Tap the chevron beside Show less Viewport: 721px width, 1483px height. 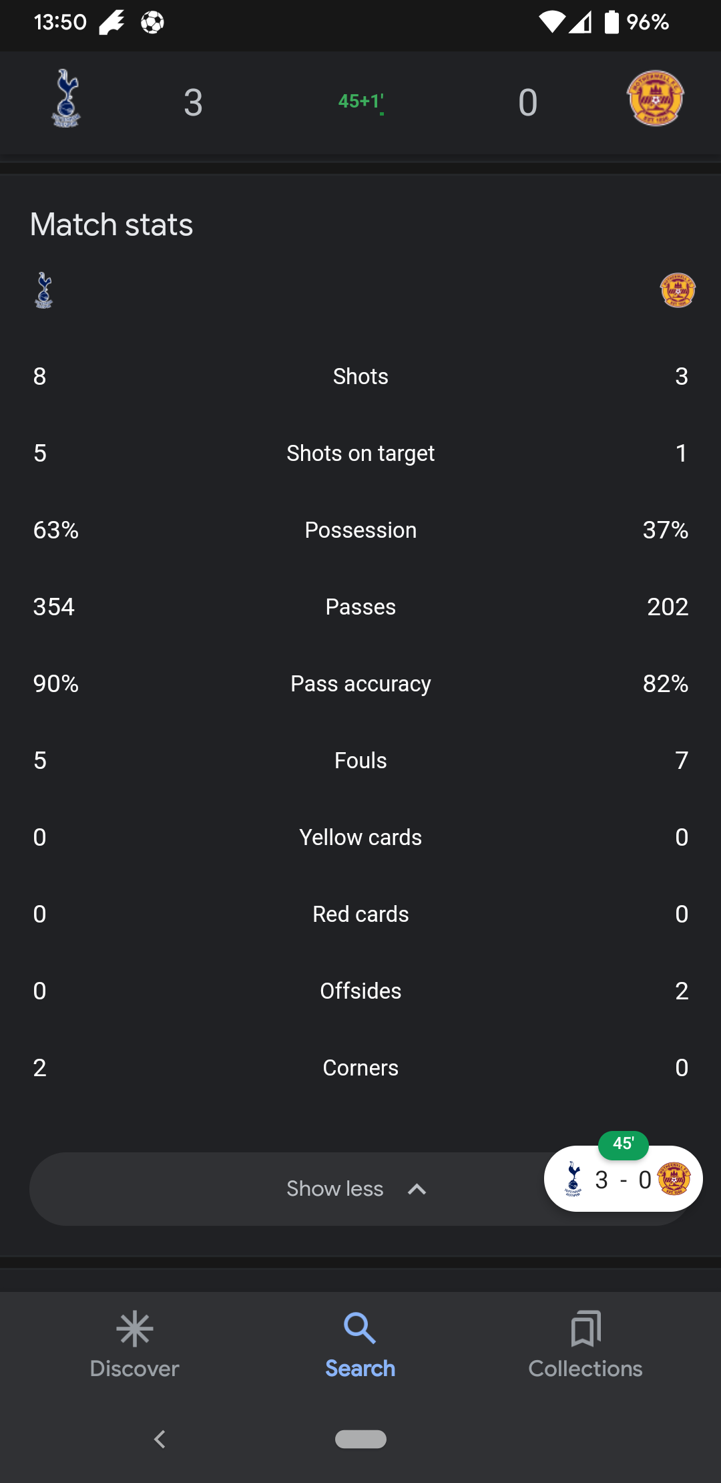click(417, 1189)
